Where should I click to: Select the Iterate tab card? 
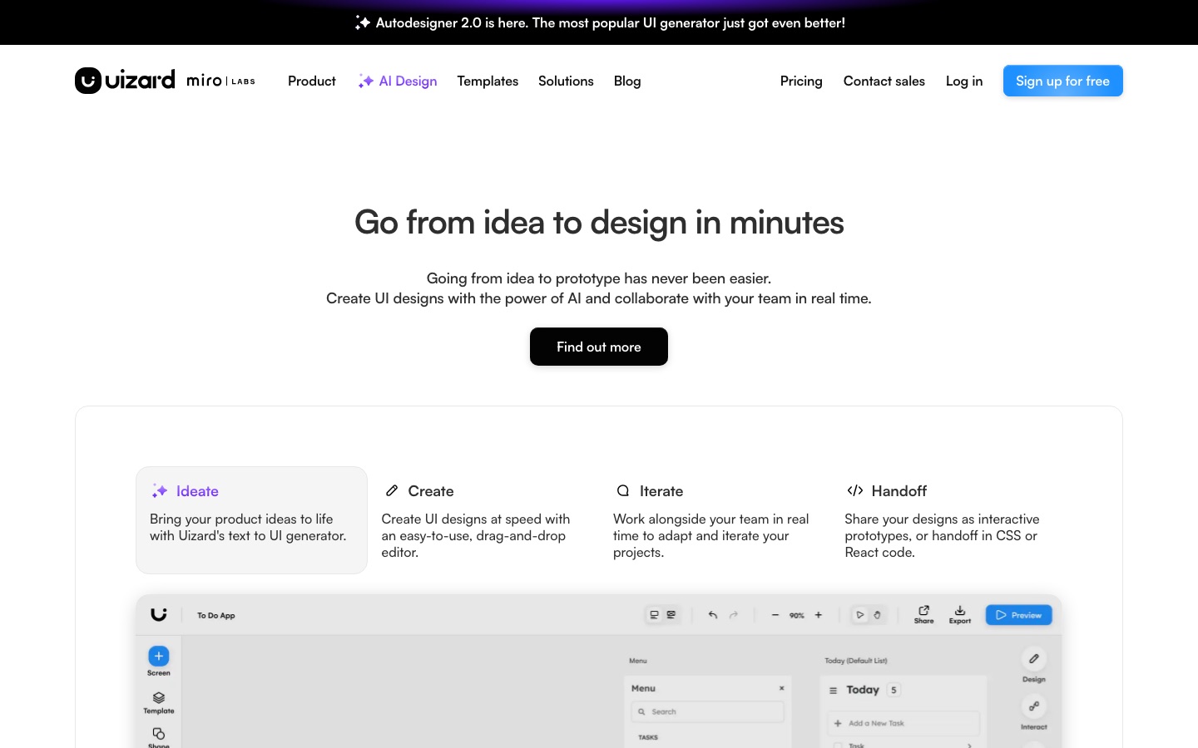coord(715,520)
